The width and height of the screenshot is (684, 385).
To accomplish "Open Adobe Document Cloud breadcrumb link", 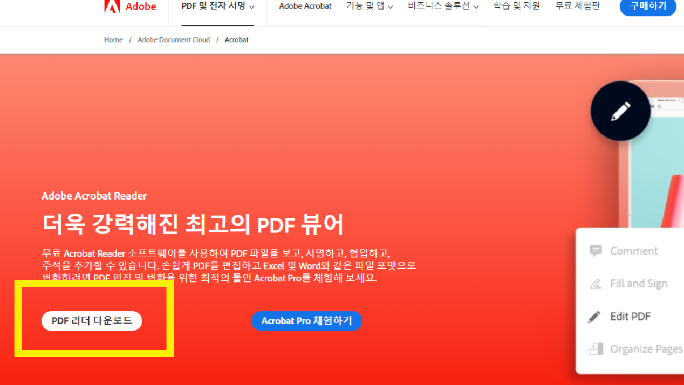I will pyautogui.click(x=174, y=39).
